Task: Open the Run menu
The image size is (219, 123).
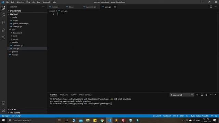Action: tap(39, 2)
